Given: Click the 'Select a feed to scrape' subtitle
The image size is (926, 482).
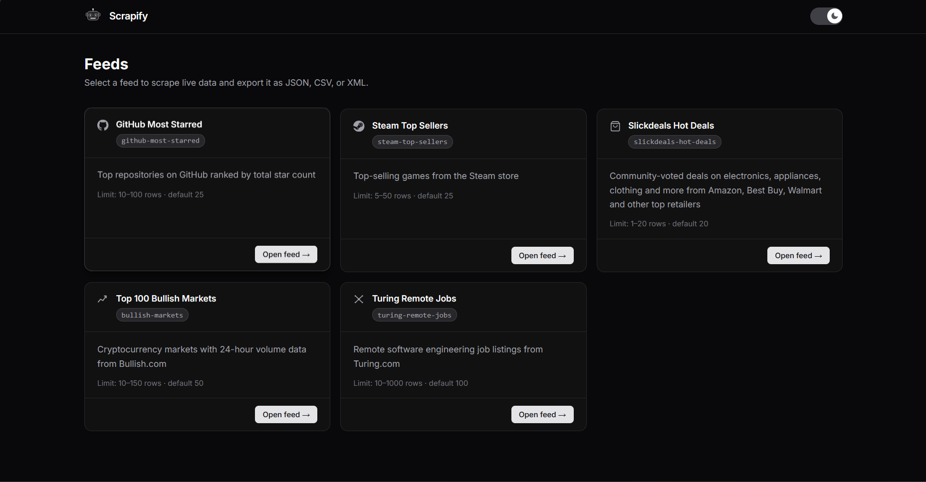Looking at the screenshot, I should pos(227,83).
